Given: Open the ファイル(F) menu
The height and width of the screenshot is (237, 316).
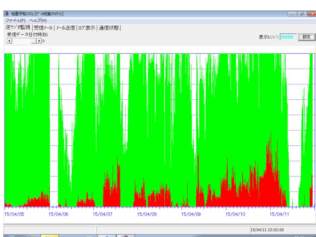Looking at the screenshot, I should pyautogui.click(x=15, y=20).
